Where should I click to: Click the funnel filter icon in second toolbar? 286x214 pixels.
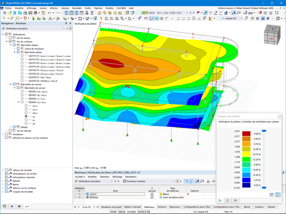(139, 18)
